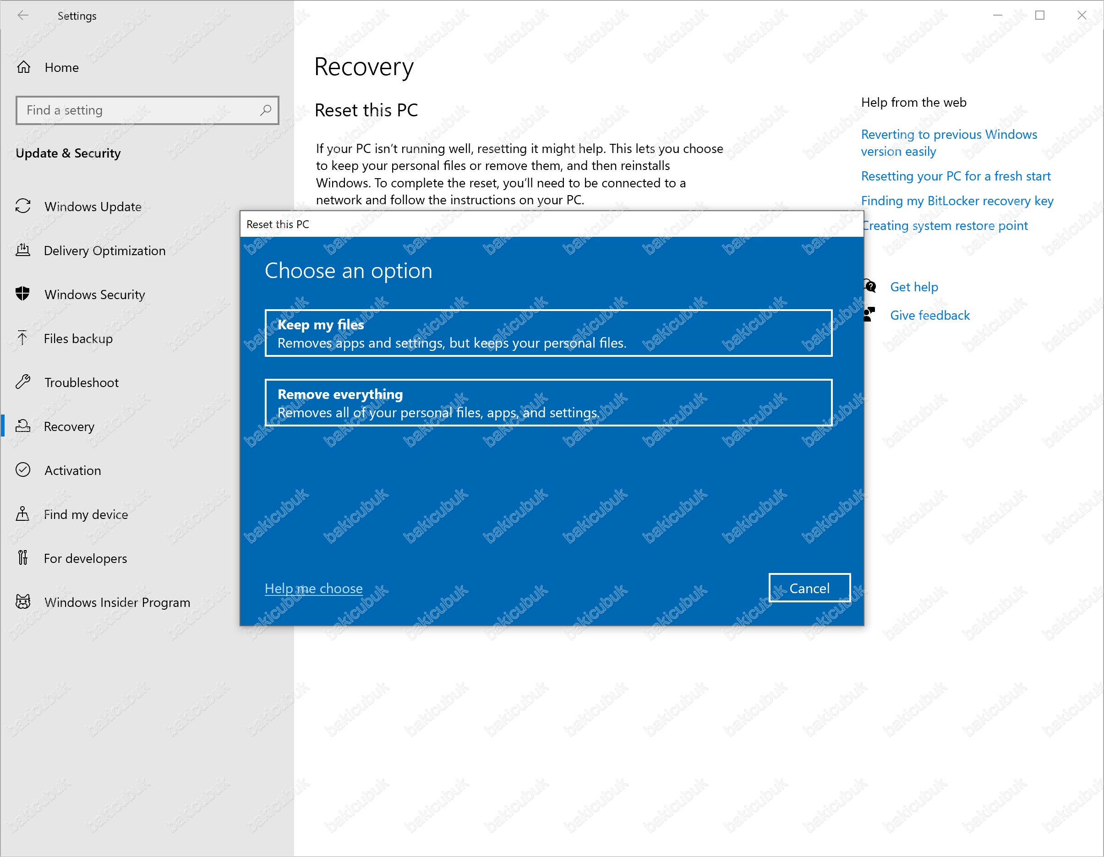Image resolution: width=1104 pixels, height=857 pixels.
Task: Click the Windows Update sync icon
Action: click(23, 206)
